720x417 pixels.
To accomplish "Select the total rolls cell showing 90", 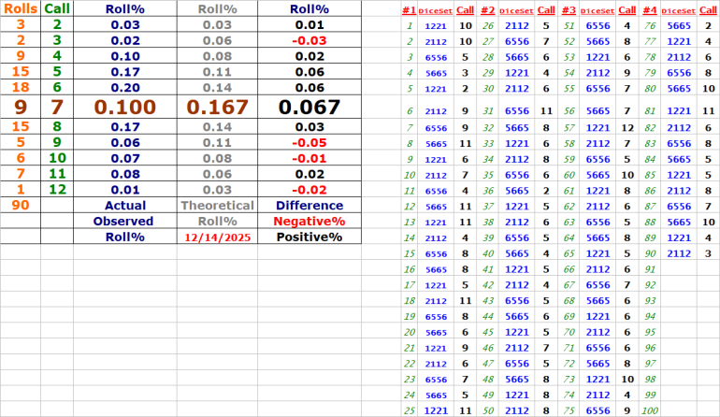I will pos(21,205).
